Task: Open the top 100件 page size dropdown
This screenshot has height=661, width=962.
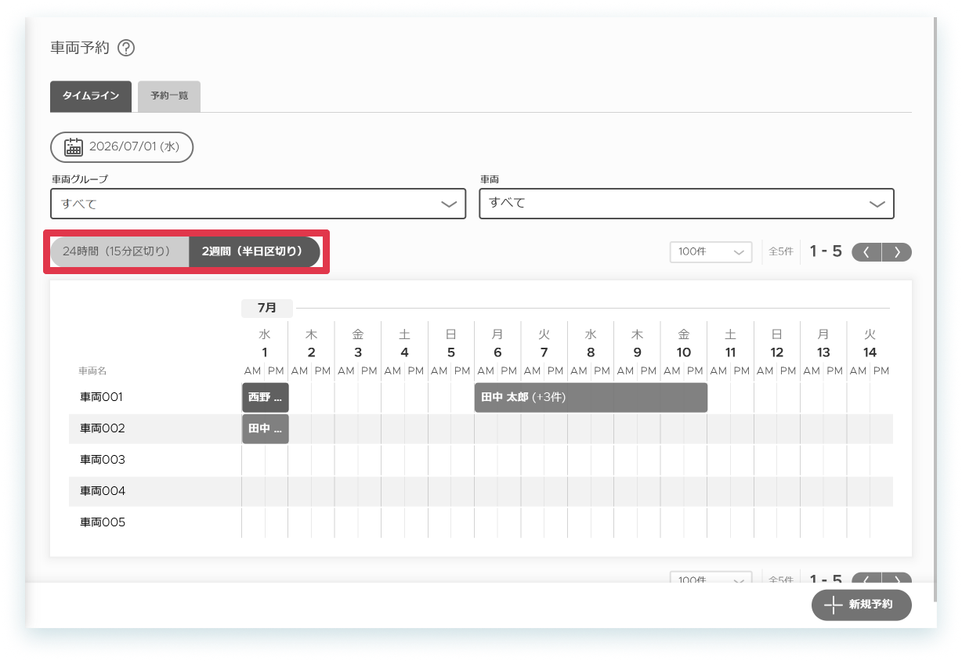Action: (711, 252)
